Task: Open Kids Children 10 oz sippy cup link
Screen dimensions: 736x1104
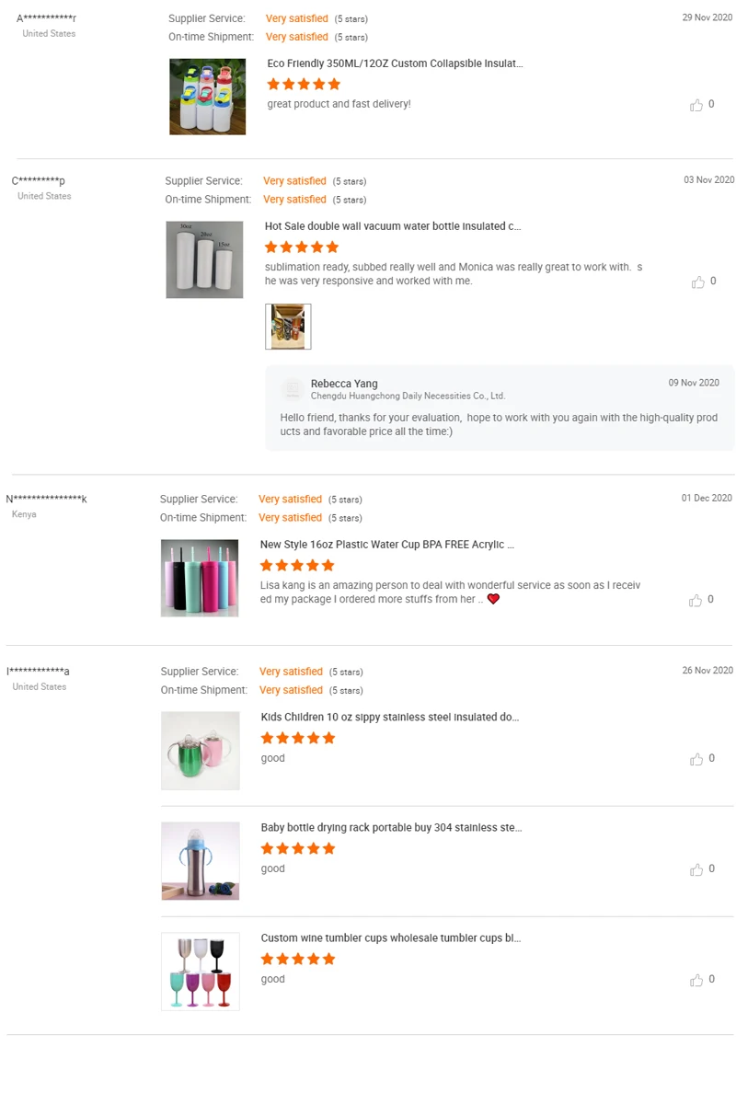Action: [390, 717]
